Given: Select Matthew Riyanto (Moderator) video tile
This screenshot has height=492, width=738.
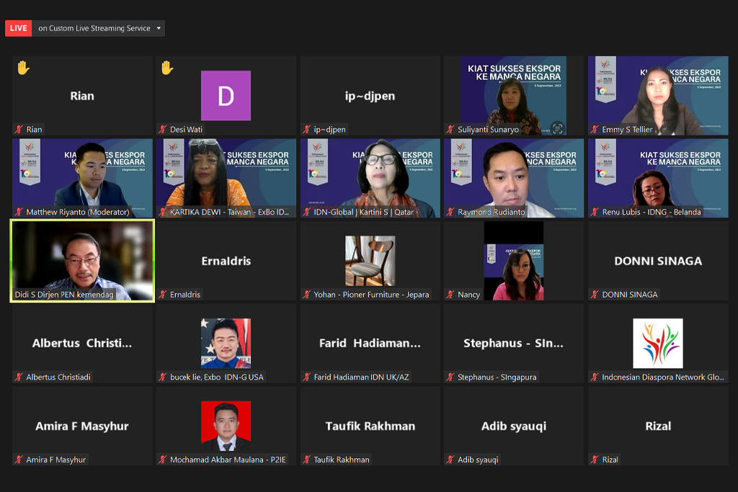Looking at the screenshot, I should coord(82,176).
